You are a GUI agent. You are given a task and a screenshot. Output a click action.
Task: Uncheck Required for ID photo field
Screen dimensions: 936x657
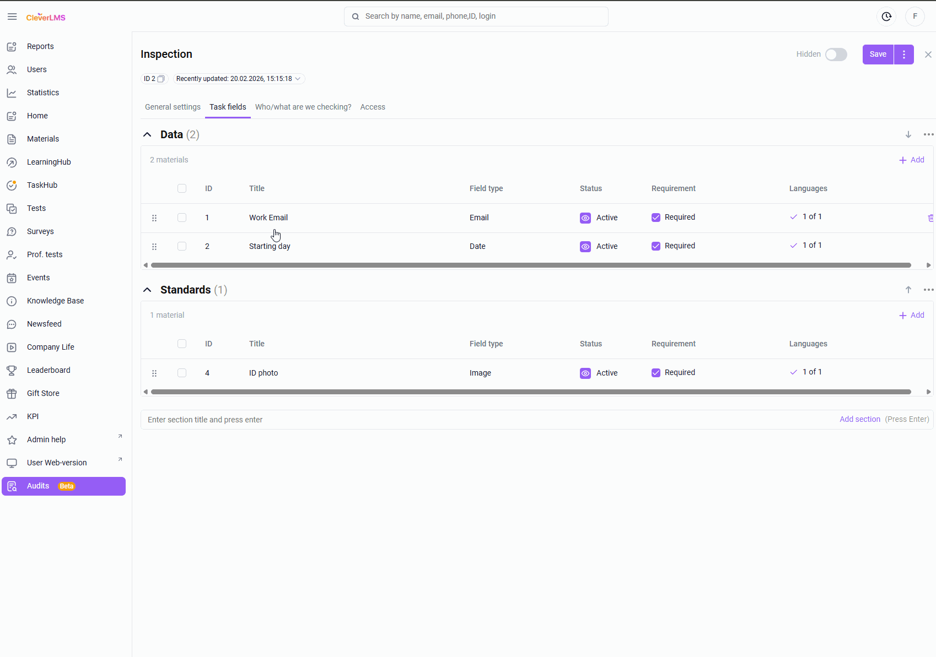tap(656, 373)
